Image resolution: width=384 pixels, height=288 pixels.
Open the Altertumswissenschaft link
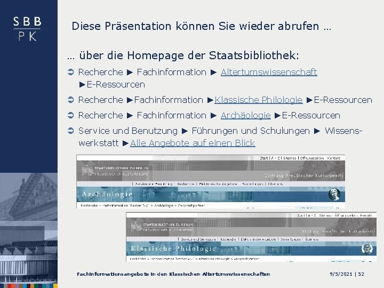pyautogui.click(x=269, y=72)
